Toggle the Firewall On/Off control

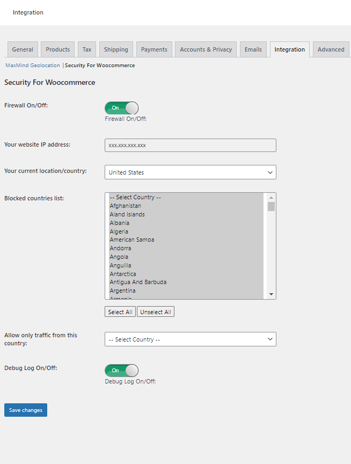[x=121, y=108]
